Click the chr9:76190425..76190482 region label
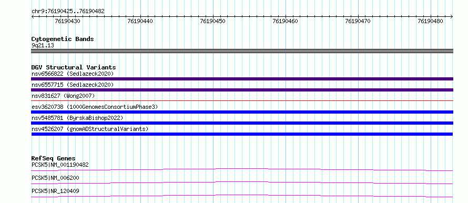The height and width of the screenshot is (203, 468). pyautogui.click(x=68, y=12)
